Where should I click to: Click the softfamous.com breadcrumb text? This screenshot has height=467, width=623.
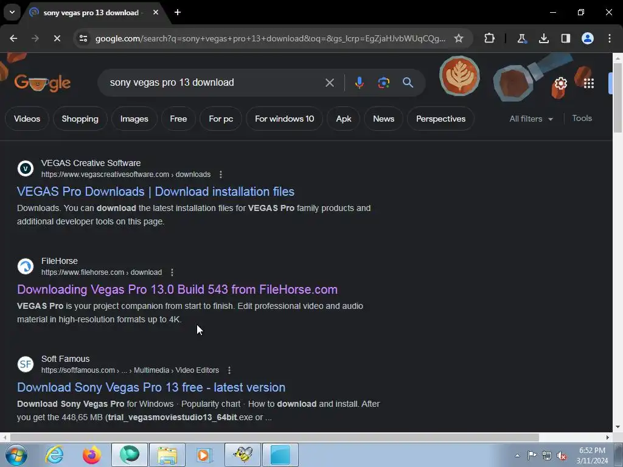click(130, 370)
